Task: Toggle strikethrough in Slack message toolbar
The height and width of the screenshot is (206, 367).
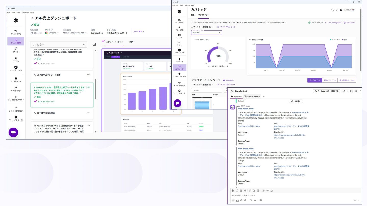Action: click(x=245, y=190)
